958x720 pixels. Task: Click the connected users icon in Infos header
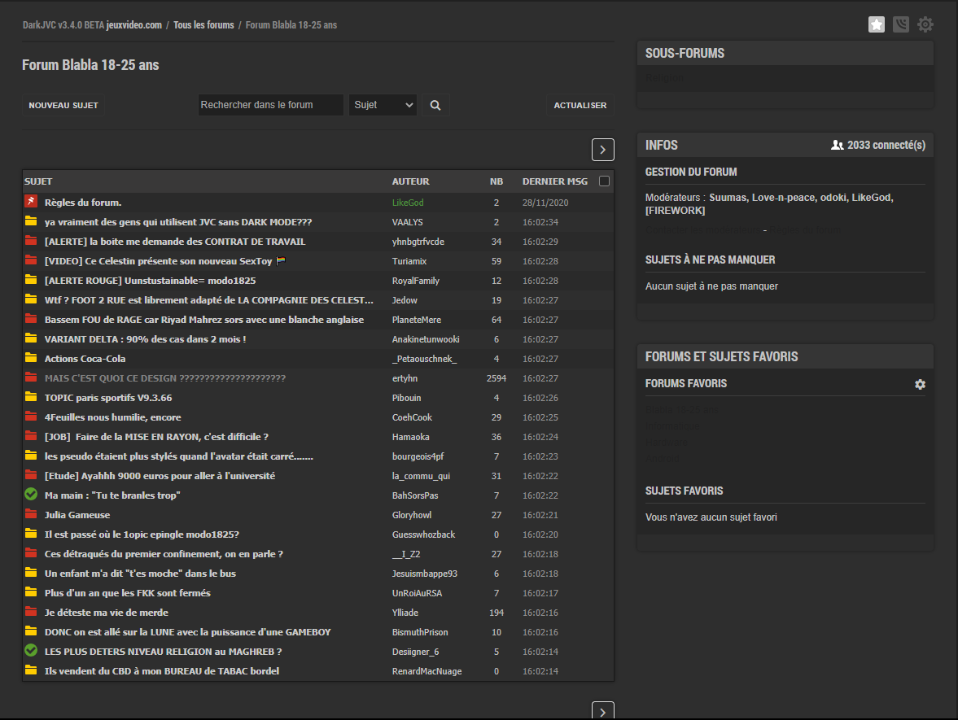(x=837, y=145)
